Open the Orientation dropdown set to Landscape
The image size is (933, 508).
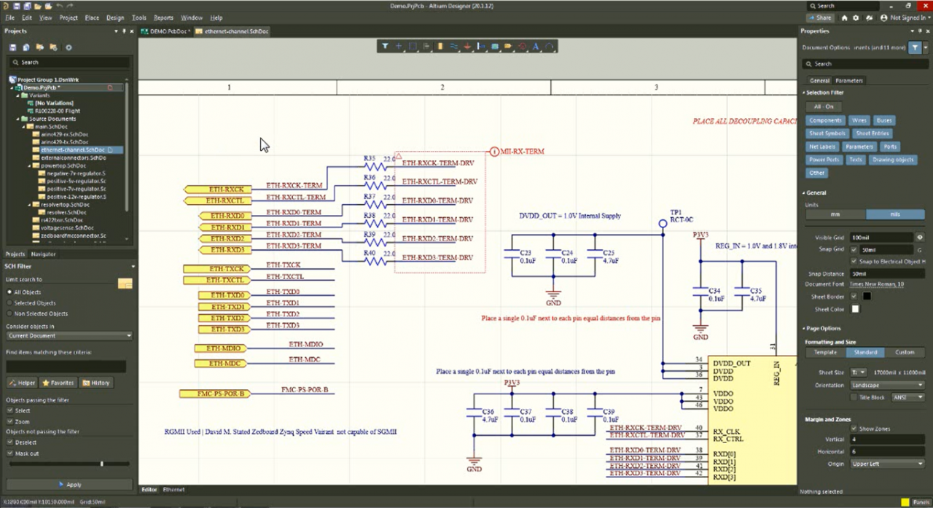tap(886, 385)
